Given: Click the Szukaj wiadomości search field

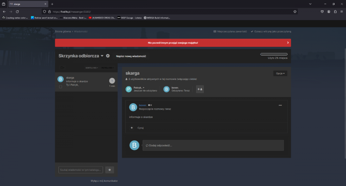Looking at the screenshot, I should (x=81, y=170).
